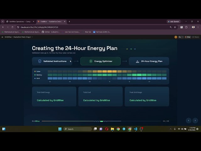Screen dimensions: 201x151
Task: Click the Share button
Action: click(196, 37)
